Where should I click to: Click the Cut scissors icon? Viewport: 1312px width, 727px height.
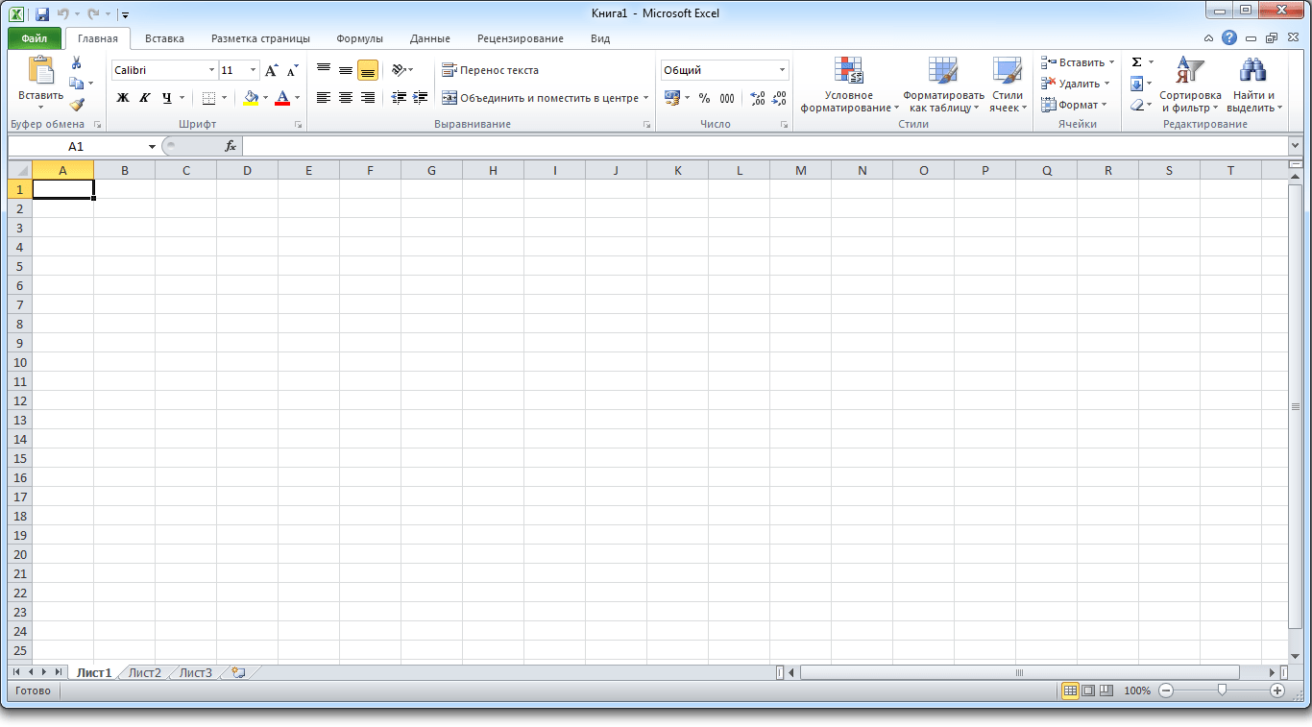click(x=77, y=62)
